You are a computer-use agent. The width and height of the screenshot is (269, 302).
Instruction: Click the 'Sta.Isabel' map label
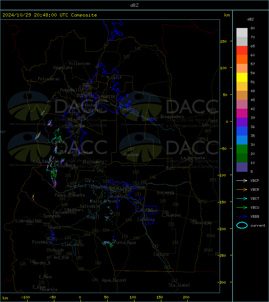[x=179, y=285]
